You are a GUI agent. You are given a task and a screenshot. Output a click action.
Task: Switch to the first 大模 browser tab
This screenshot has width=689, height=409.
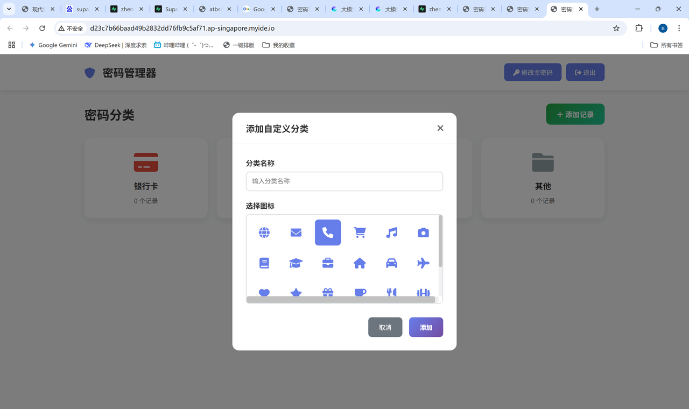click(x=348, y=9)
